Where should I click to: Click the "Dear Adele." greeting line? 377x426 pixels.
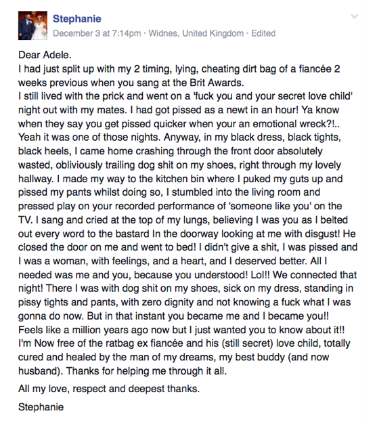[x=45, y=55]
